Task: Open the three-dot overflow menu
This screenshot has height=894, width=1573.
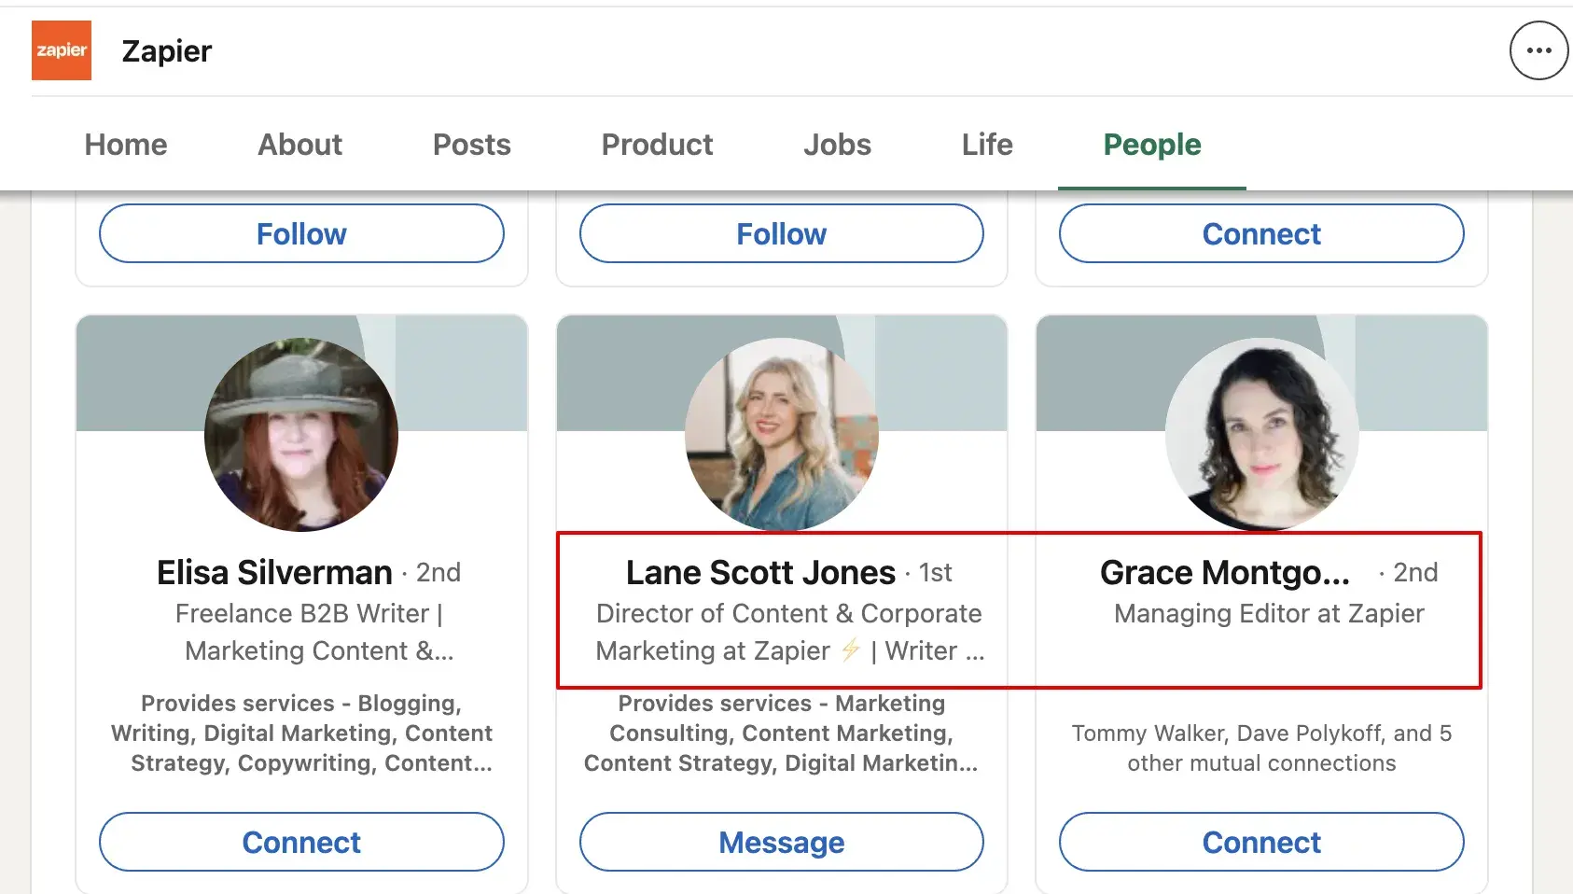Action: [1538, 50]
